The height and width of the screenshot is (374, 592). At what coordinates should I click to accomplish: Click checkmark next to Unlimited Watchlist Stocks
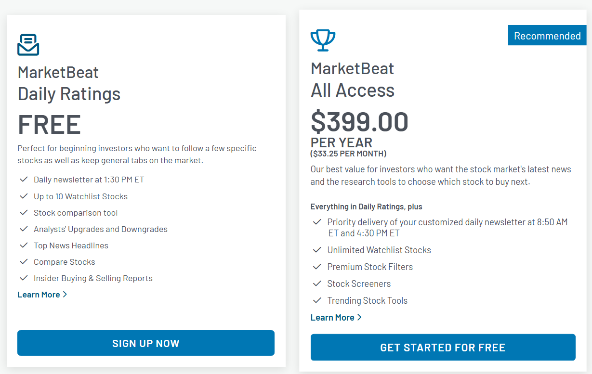click(x=317, y=250)
